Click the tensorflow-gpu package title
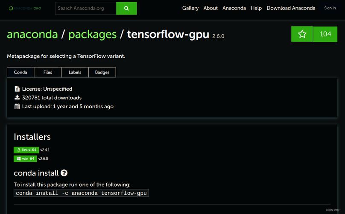 [x=168, y=35]
